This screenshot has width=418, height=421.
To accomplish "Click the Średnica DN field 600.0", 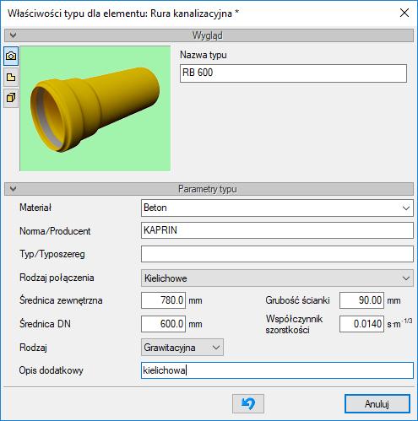I will pos(163,324).
